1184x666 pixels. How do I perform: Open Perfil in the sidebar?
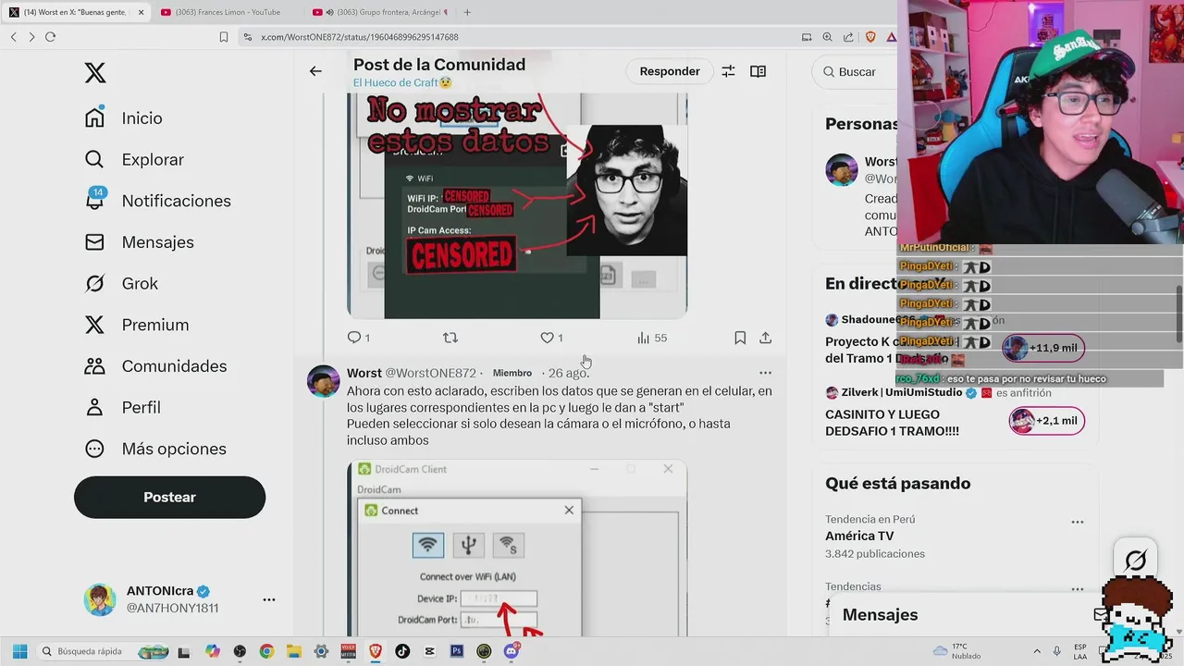tap(122, 408)
